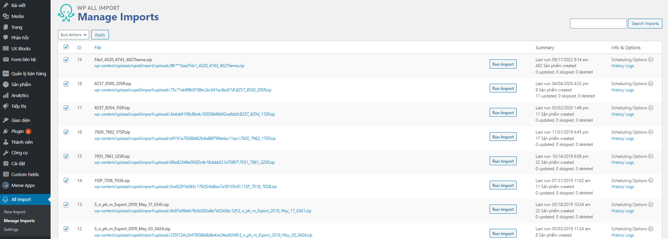
Task: Open the Bulk Actions dropdown
Action: [73, 35]
